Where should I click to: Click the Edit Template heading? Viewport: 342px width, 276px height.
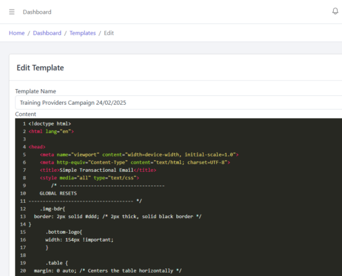40,68
